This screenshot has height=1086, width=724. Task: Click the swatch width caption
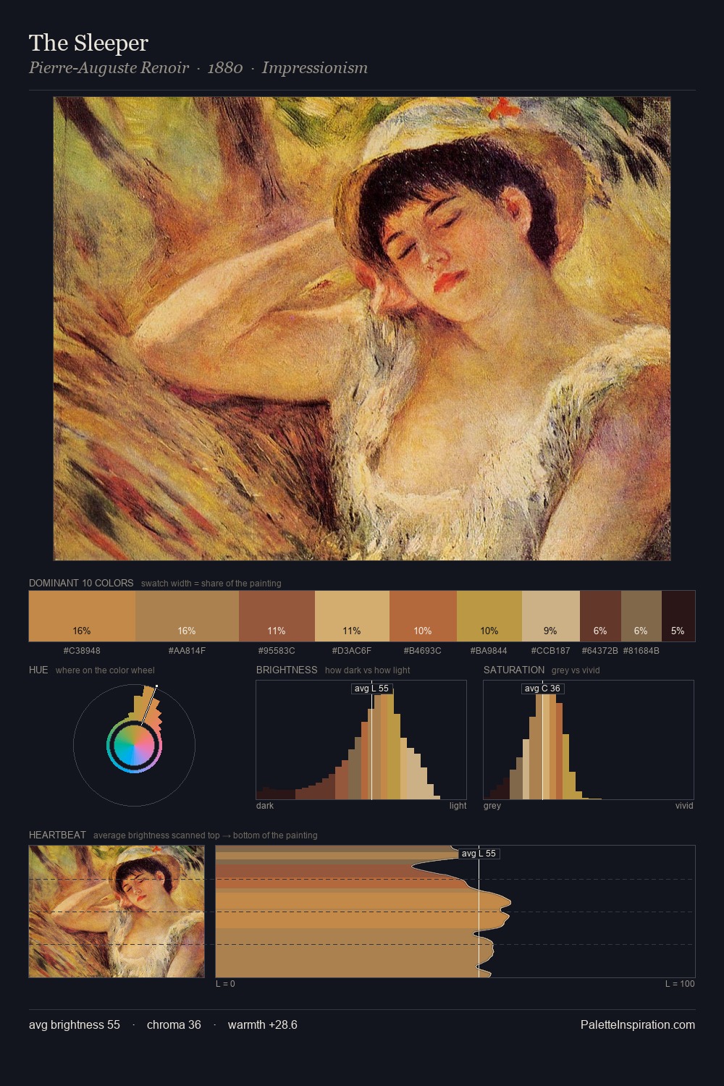click(x=211, y=584)
